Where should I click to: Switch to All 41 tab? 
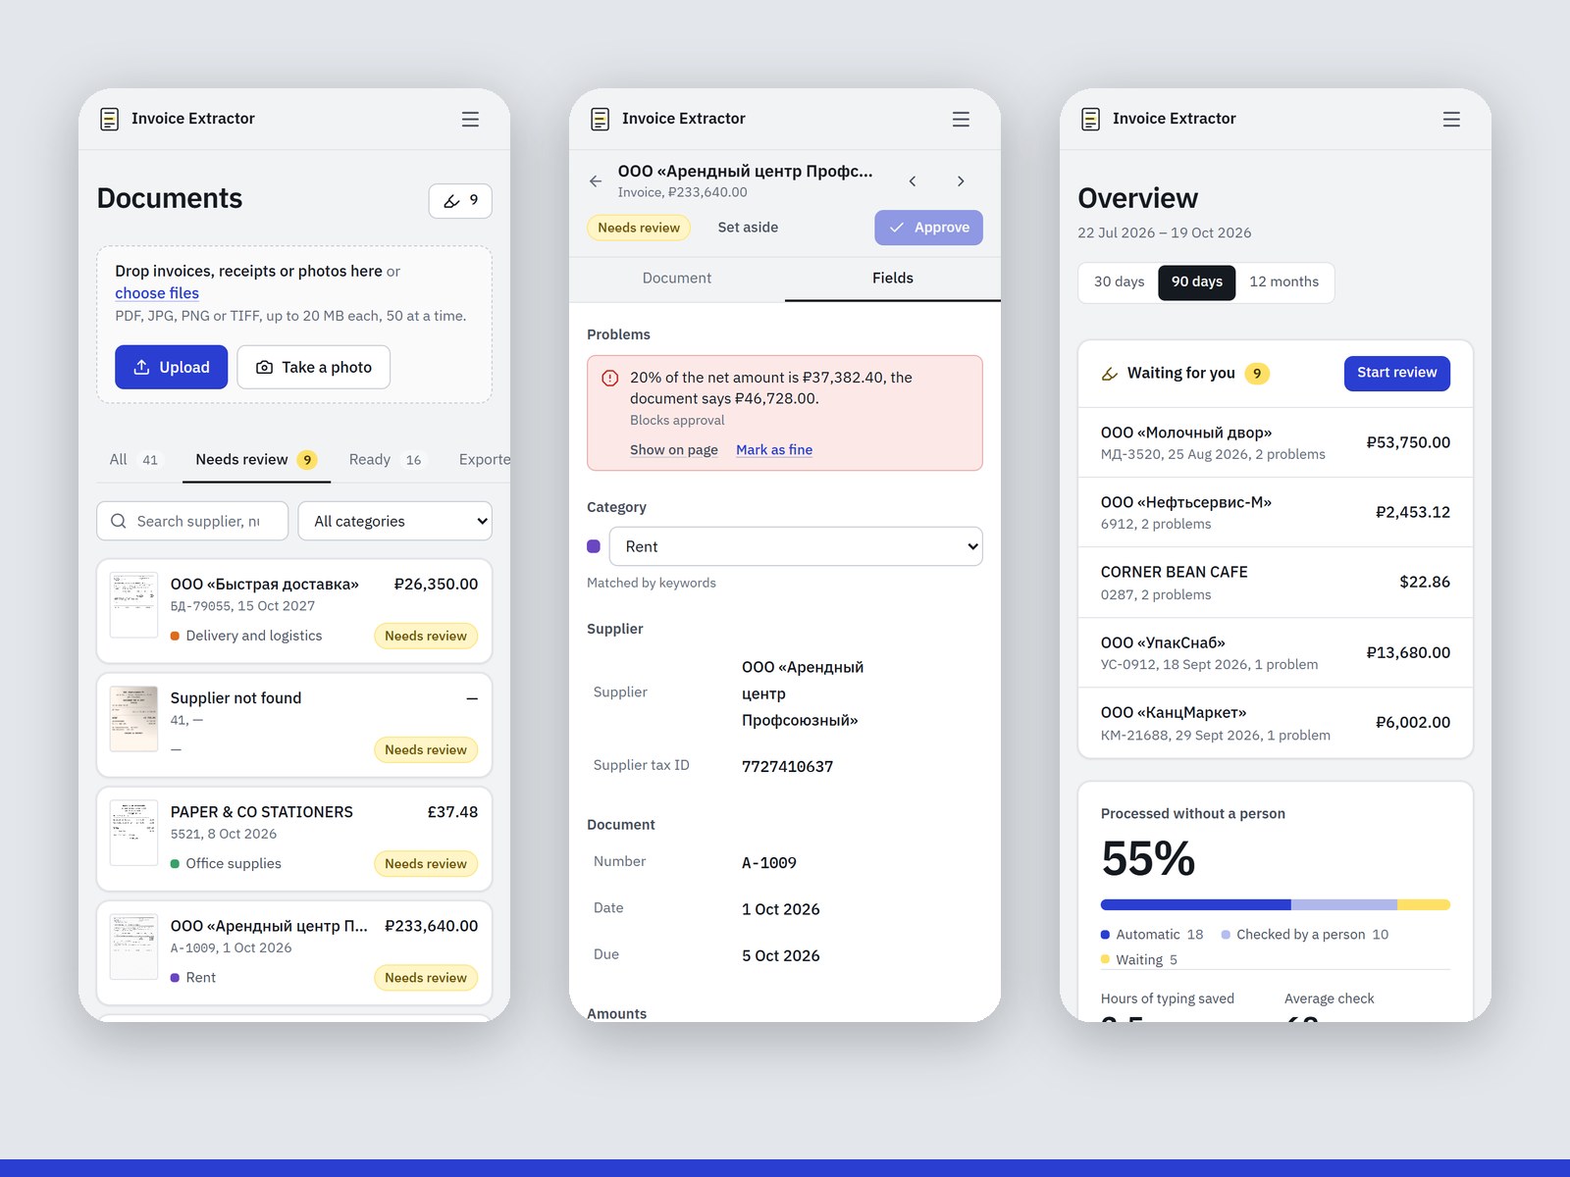[134, 459]
